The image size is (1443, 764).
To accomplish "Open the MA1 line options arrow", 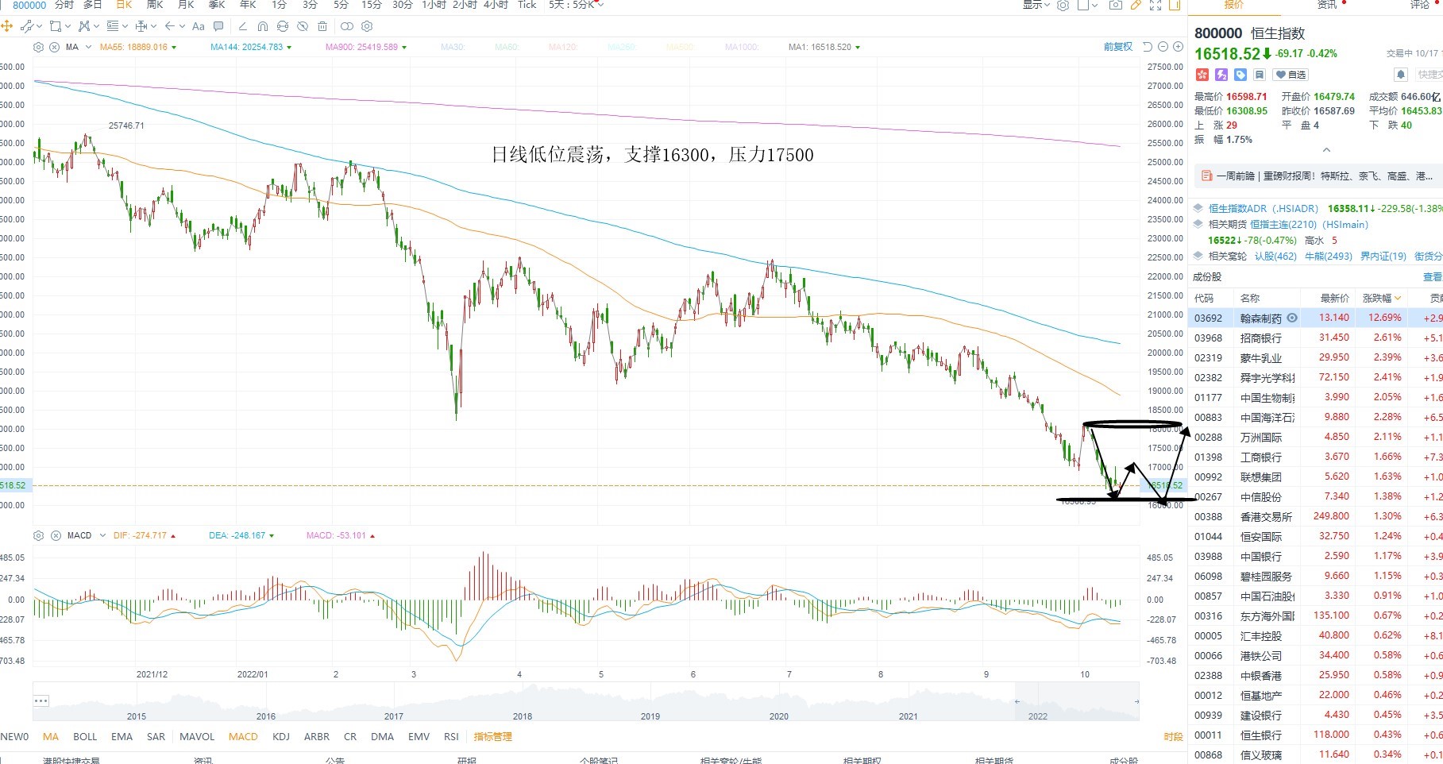I will point(858,48).
